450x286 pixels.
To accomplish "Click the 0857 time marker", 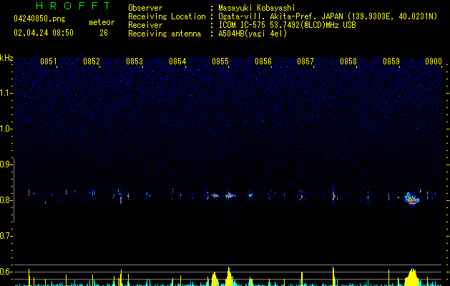I will (x=305, y=61).
